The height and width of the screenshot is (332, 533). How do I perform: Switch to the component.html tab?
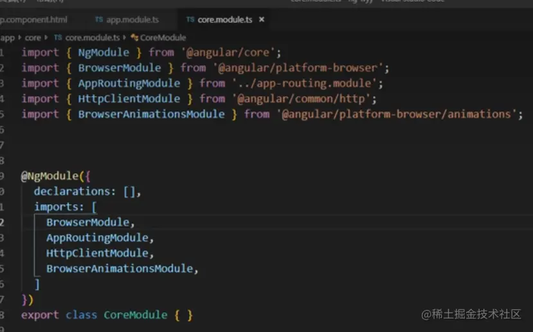tap(33, 20)
